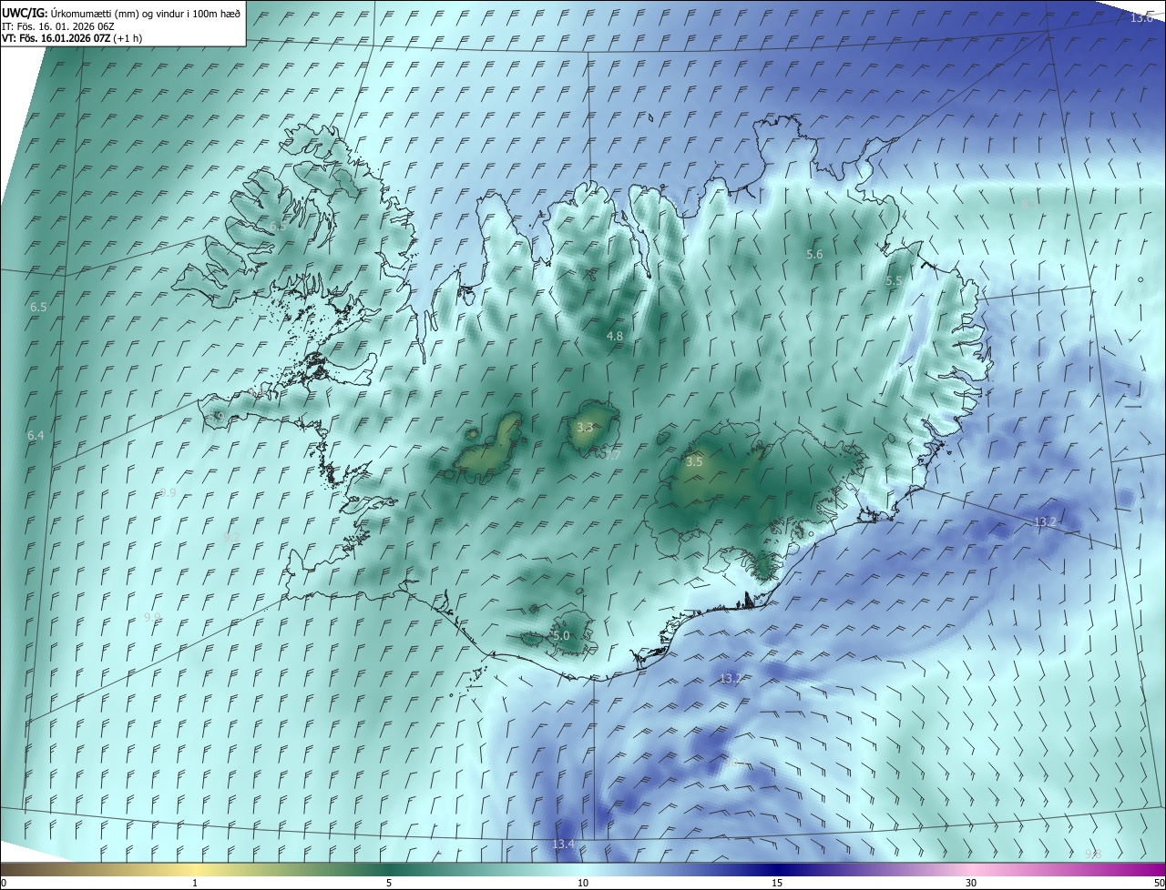
Task: Pick the magenta end of the colorbar
Action: 1148,869
